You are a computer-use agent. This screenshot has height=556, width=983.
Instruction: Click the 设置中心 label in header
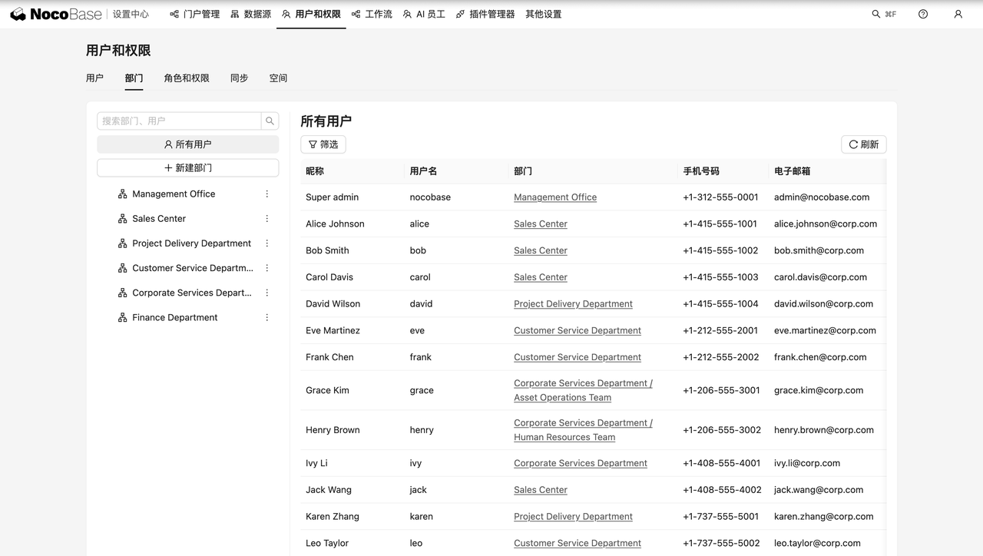tap(131, 14)
